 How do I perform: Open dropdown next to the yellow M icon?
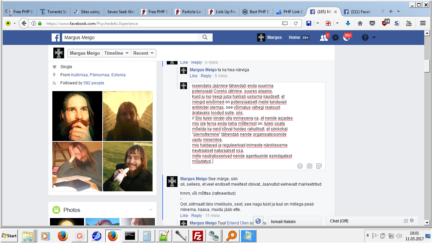(15, 23)
